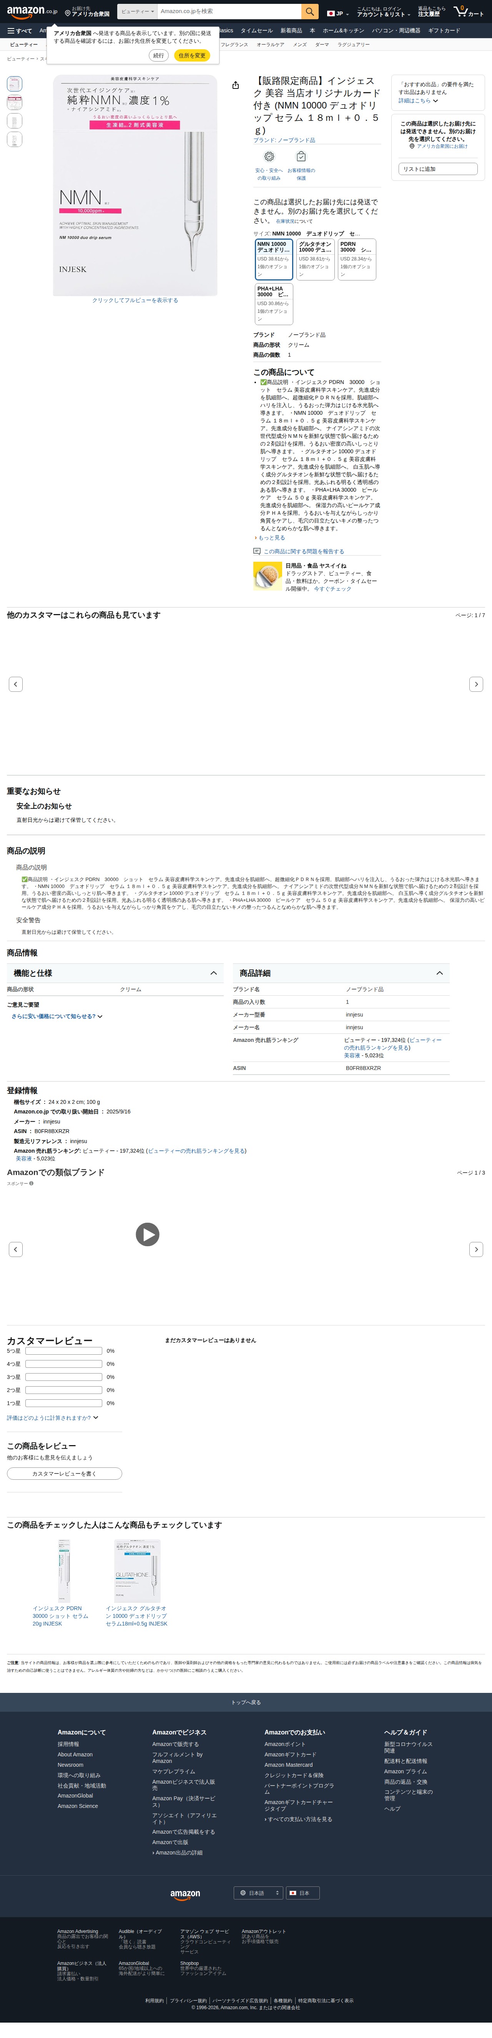Collapse the 機能と仕様 section
This screenshot has height=2038, width=492.
[115, 973]
